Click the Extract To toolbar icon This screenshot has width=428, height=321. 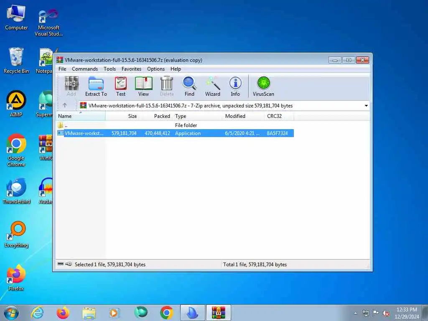[x=96, y=86]
